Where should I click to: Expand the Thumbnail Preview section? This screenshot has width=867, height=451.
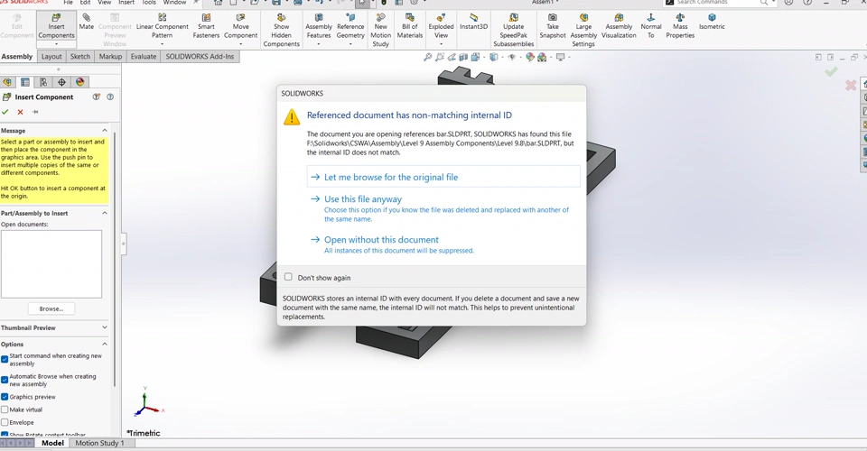pyautogui.click(x=105, y=327)
